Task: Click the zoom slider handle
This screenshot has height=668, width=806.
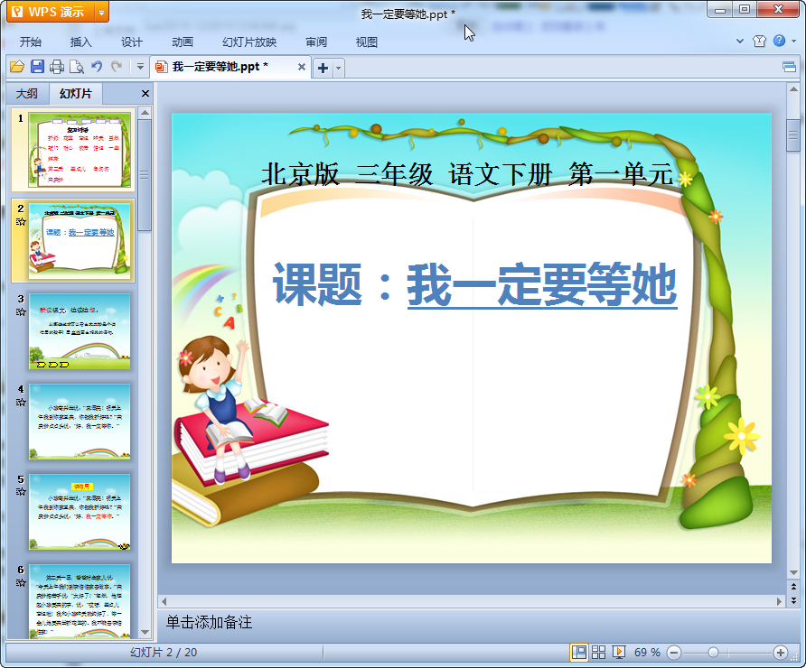Action: (713, 653)
